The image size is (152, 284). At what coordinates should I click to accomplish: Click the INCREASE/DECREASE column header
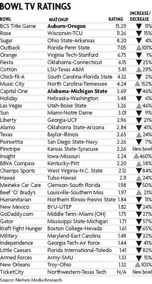(x=140, y=16)
